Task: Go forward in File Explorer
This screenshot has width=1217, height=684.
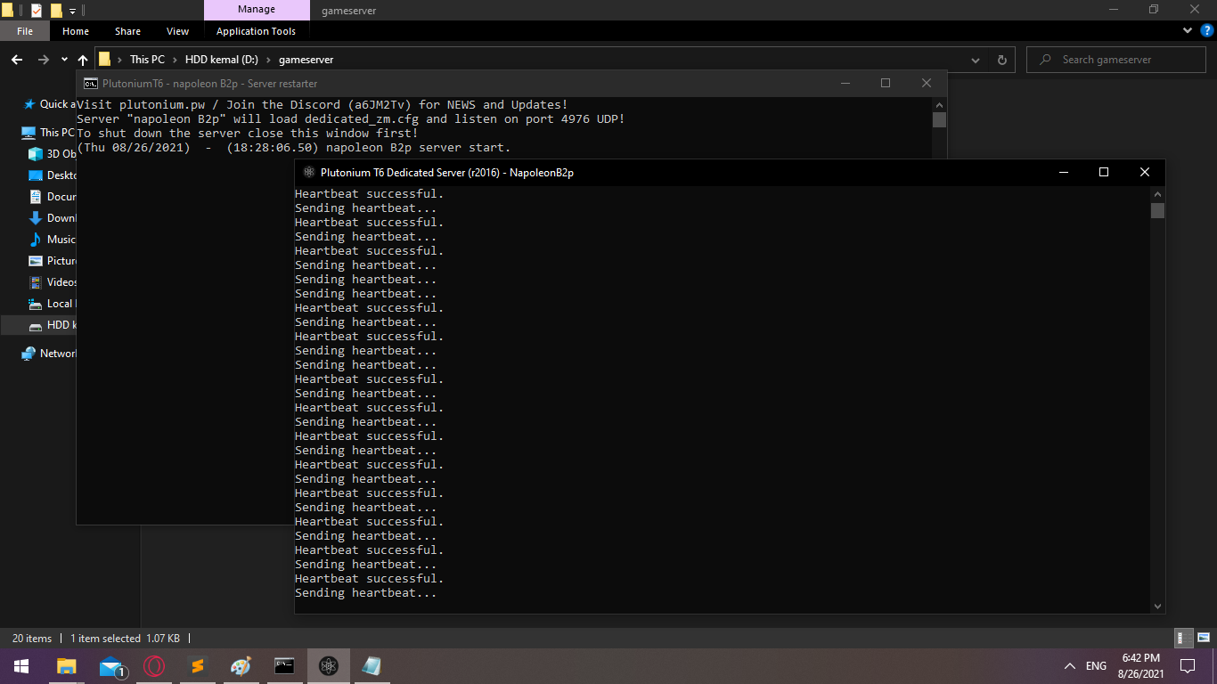Action: 43,60
